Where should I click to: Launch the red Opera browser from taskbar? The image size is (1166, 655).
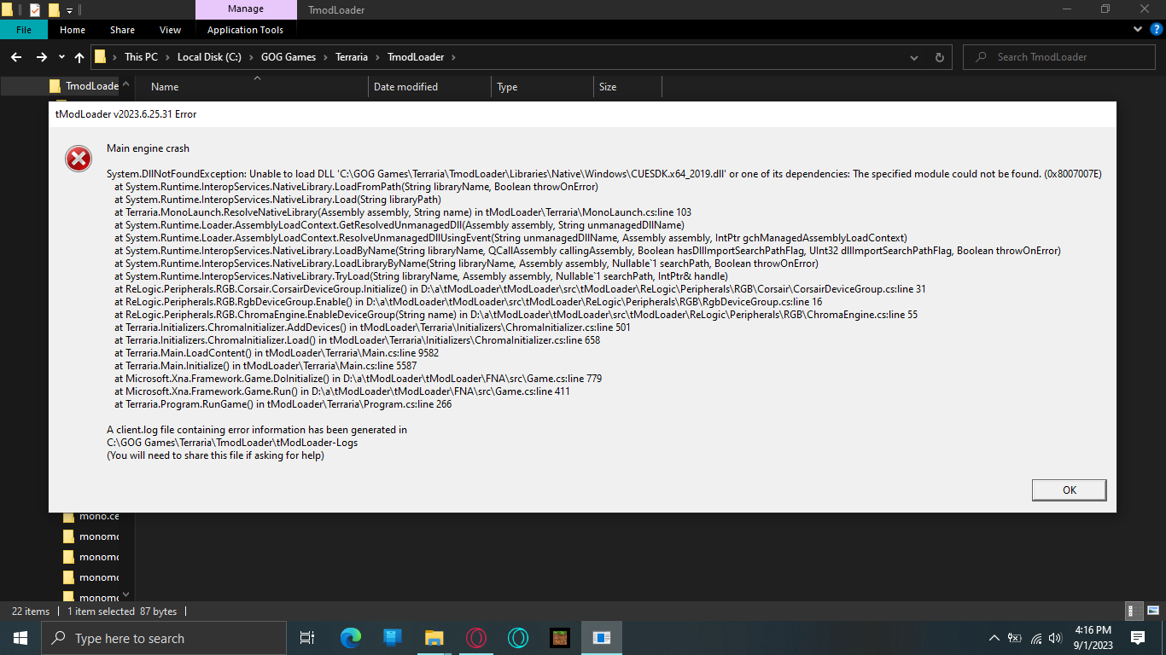coord(476,638)
